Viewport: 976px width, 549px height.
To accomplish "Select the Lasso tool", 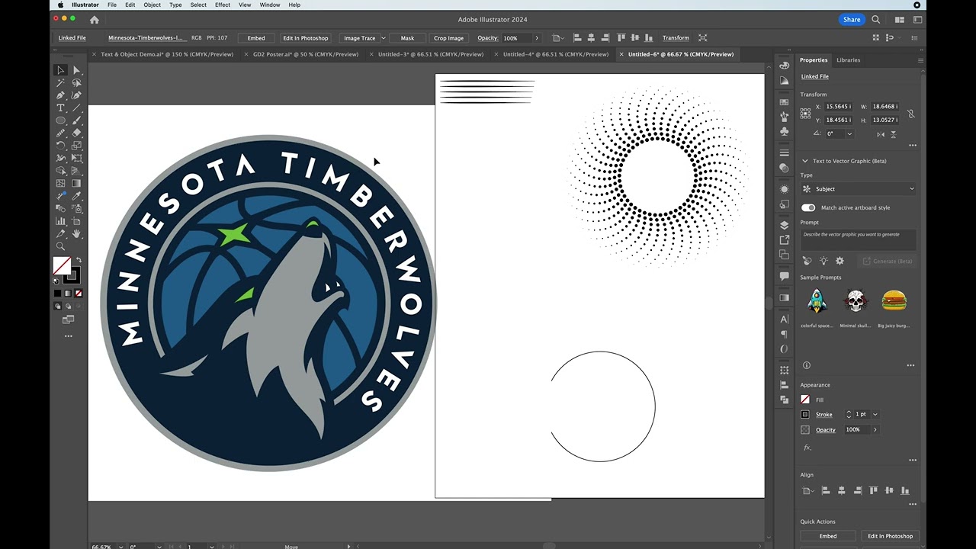I will click(x=76, y=82).
